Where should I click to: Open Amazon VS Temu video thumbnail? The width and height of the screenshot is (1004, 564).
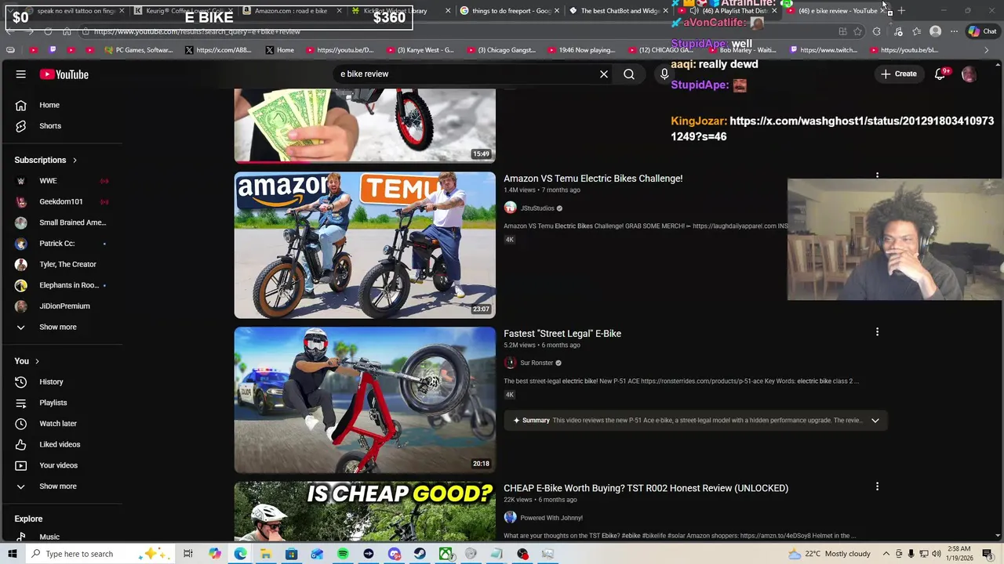click(x=365, y=245)
